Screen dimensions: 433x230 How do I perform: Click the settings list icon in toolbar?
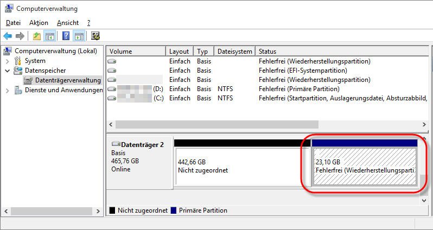pyautogui.click(x=95, y=36)
